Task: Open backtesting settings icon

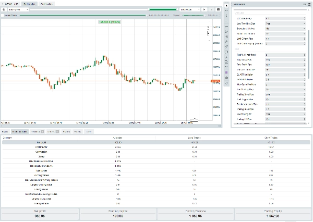Action: (x=218, y=9)
